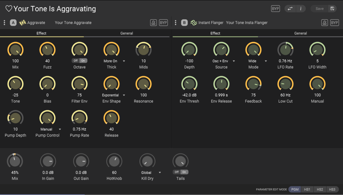This screenshot has height=195, width=343.
Task: Open slot A options three-dot menu
Action: (x=4, y=23)
